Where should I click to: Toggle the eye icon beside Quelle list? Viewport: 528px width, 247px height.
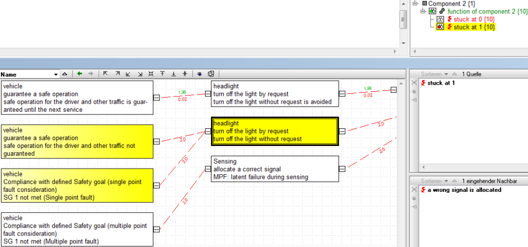(414, 91)
